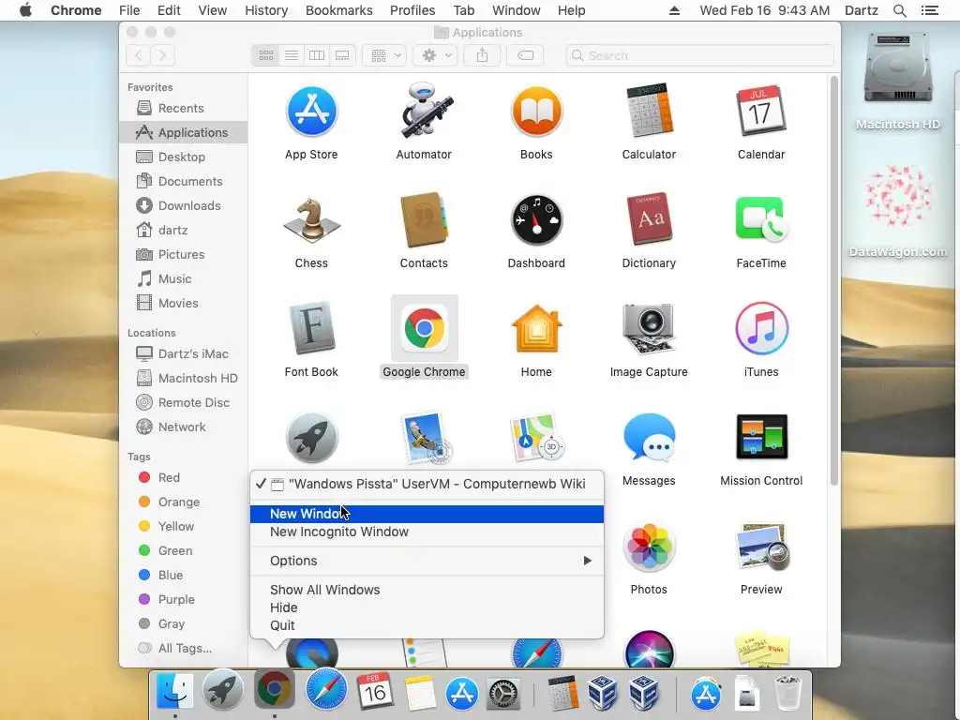This screenshot has height=720, width=960.
Task: Click the Notes icon in the Dock
Action: tap(420, 693)
